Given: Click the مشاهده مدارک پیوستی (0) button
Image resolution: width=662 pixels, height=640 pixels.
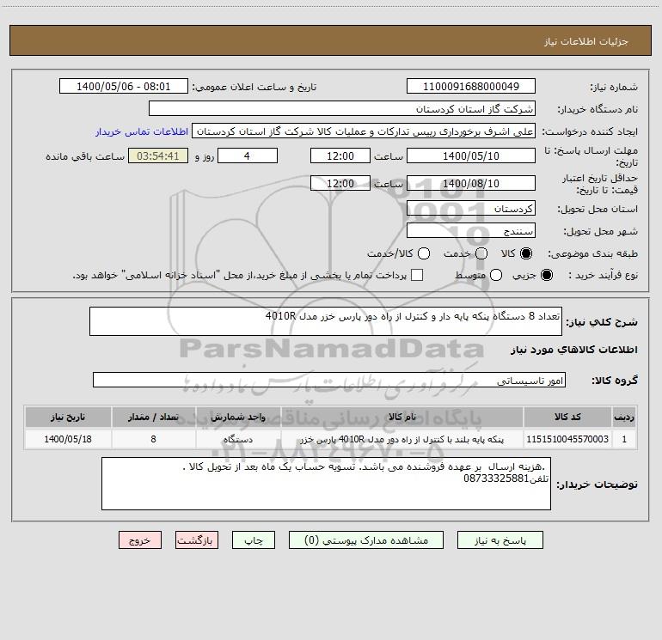Looking at the screenshot, I should tap(366, 540).
